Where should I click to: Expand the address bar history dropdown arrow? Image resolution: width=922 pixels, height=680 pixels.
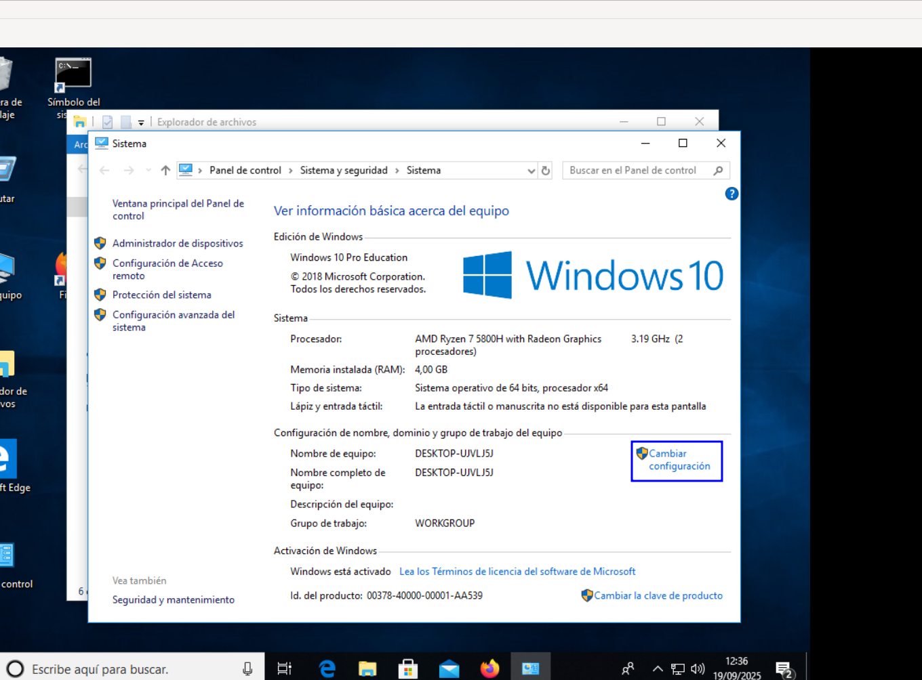coord(532,171)
